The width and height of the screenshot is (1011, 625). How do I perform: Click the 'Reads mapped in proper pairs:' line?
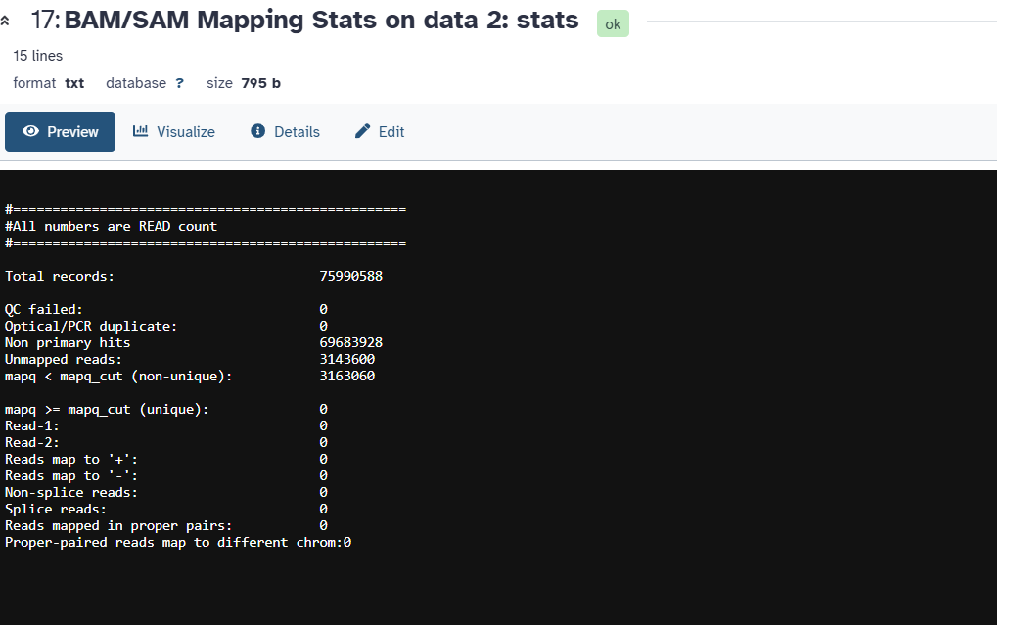click(x=166, y=526)
